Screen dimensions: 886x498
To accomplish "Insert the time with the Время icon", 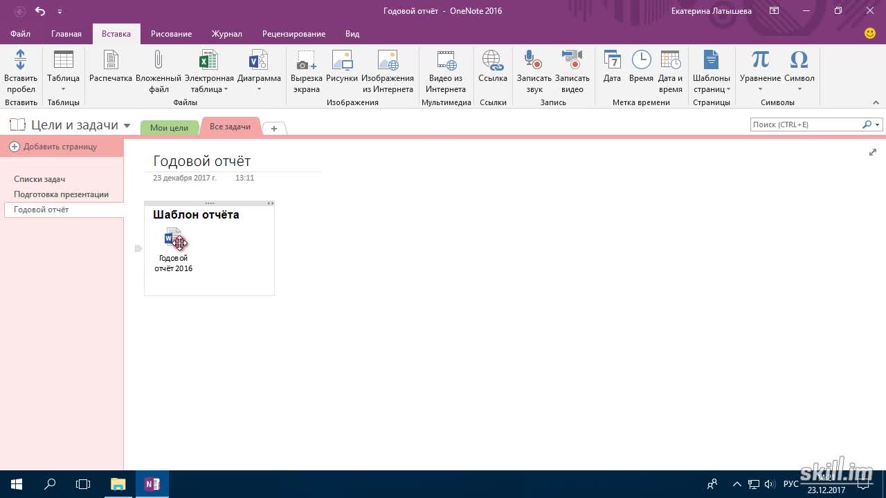I will pos(641,60).
